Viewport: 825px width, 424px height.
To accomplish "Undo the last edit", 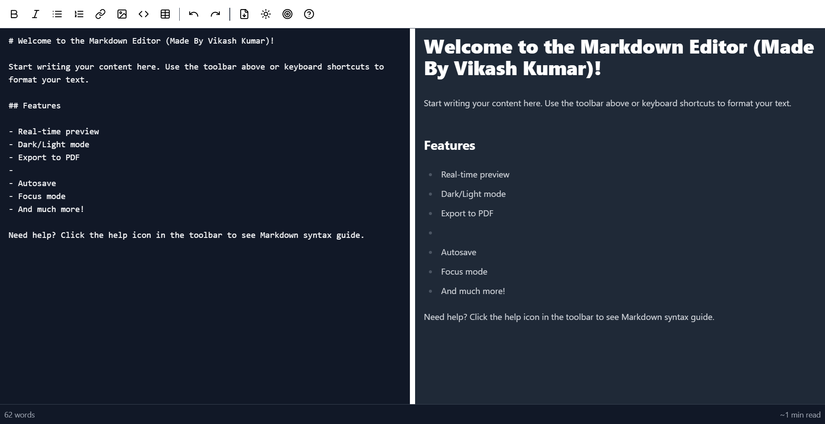I will (194, 14).
